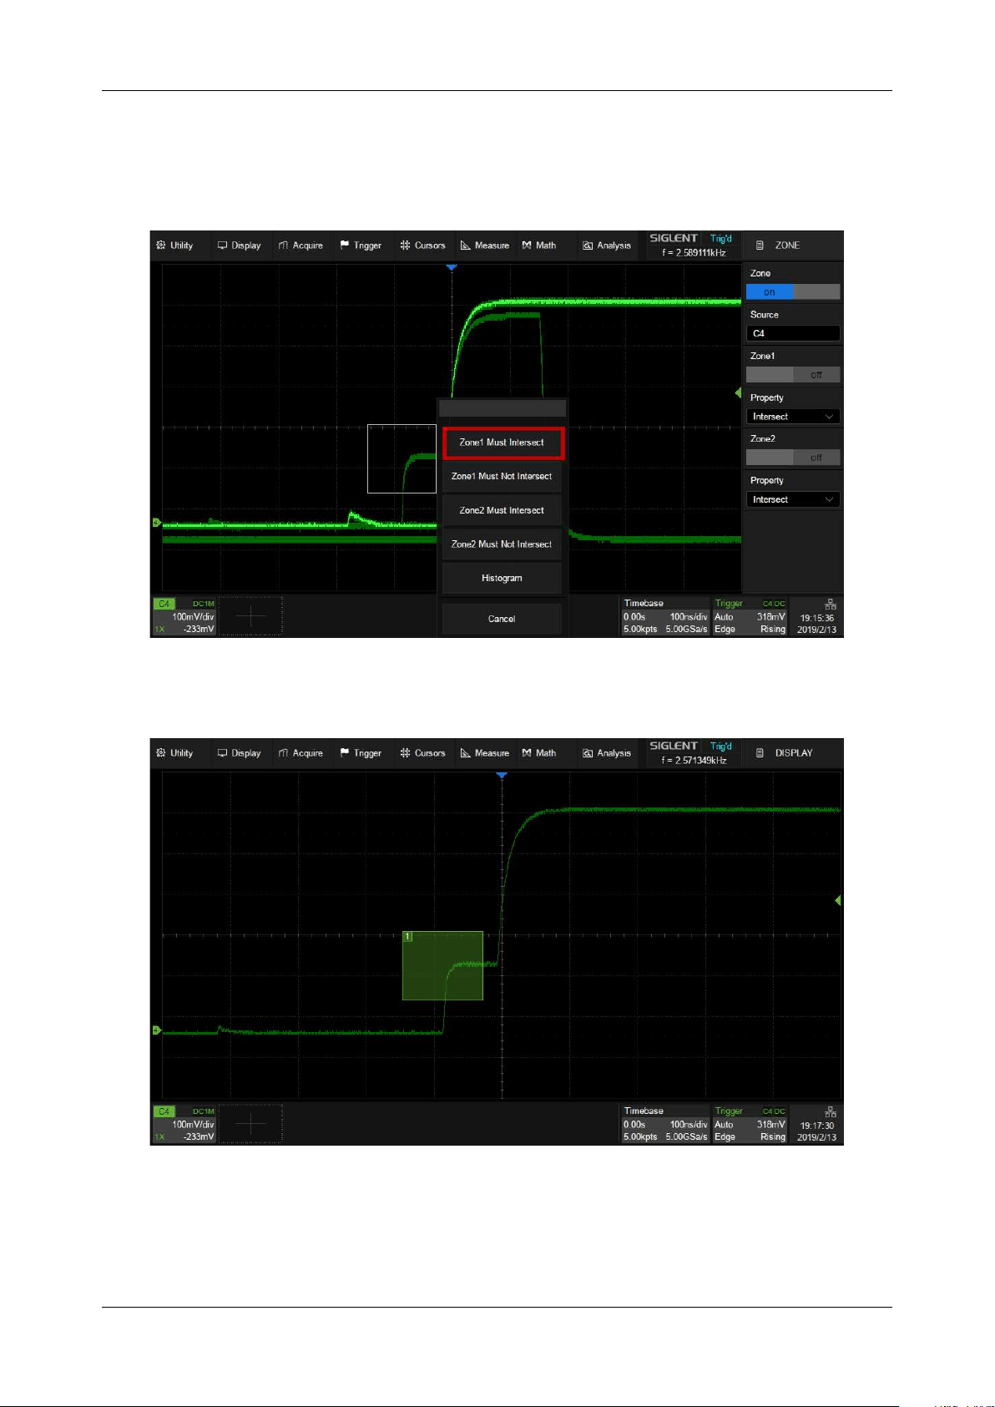Open Timebase box in DISPLAY screen
Image resolution: width=995 pixels, height=1407 pixels.
pyautogui.click(x=665, y=1124)
